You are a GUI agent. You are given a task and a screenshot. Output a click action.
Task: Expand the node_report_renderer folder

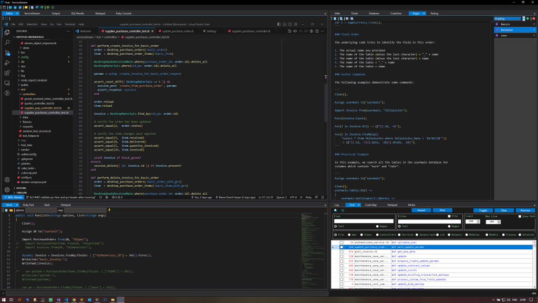click(34, 80)
